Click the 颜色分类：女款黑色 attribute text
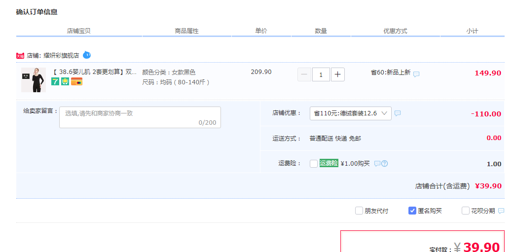 click(169, 72)
